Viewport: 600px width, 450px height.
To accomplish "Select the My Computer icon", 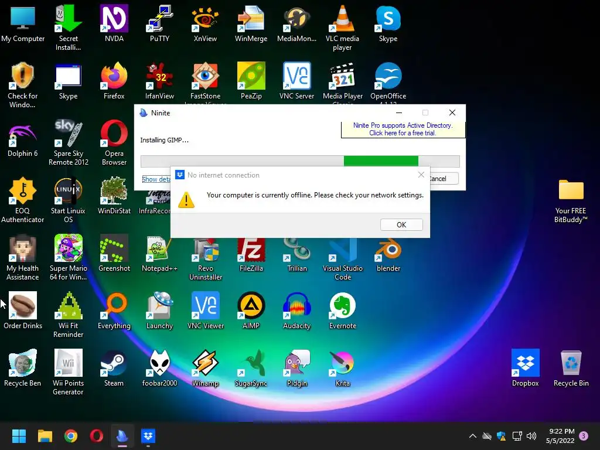I will pyautogui.click(x=23, y=23).
